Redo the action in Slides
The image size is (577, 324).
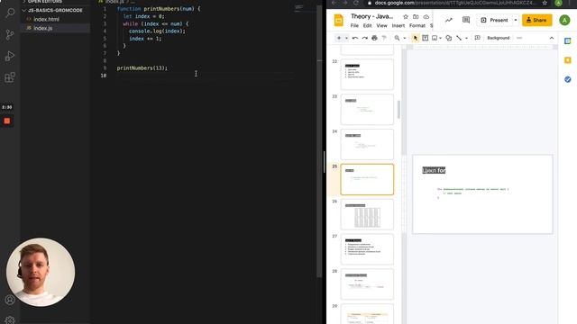pyautogui.click(x=364, y=38)
